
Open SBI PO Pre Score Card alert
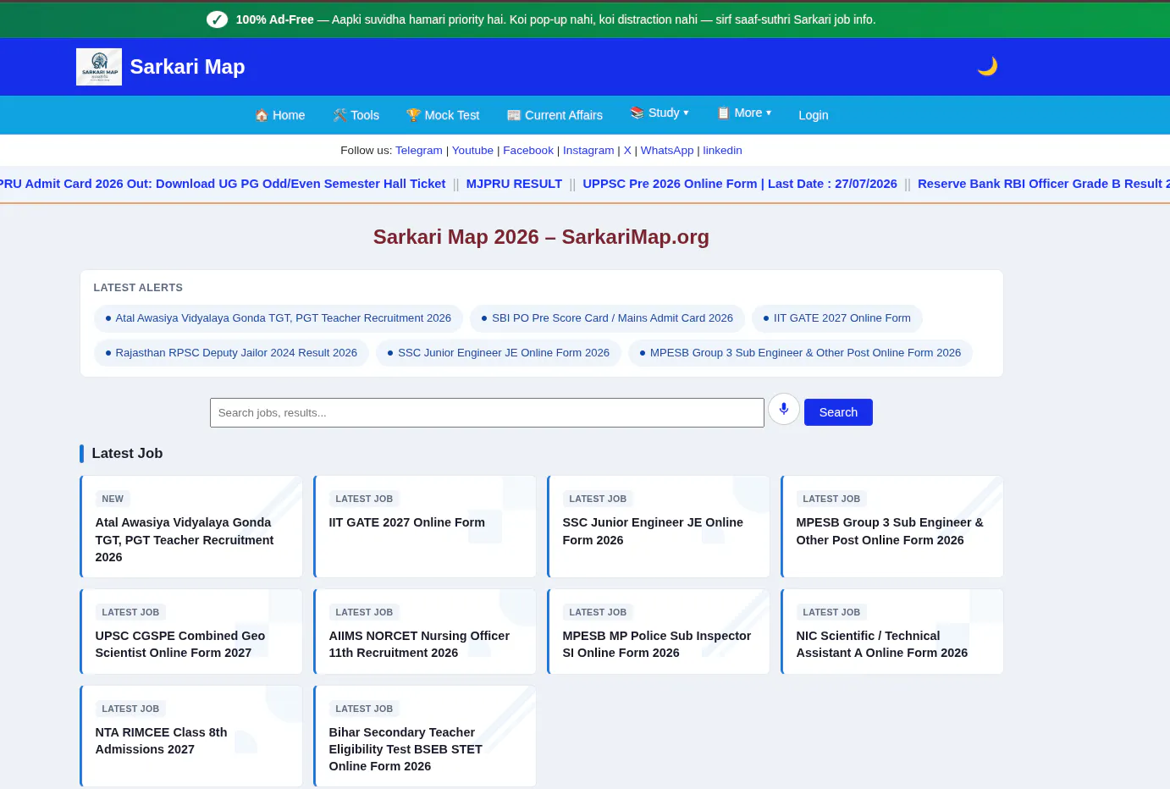tap(607, 318)
